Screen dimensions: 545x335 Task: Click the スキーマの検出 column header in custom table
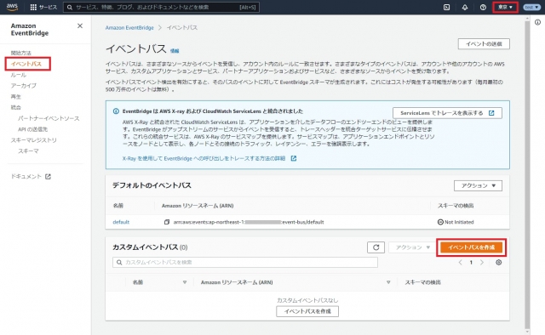tap(422, 282)
